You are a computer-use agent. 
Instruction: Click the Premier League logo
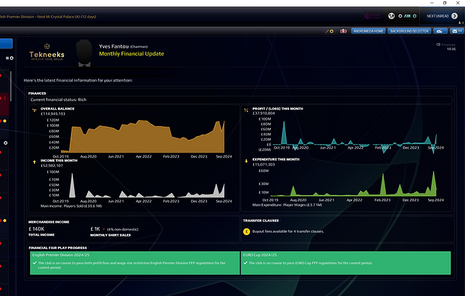pos(373,16)
